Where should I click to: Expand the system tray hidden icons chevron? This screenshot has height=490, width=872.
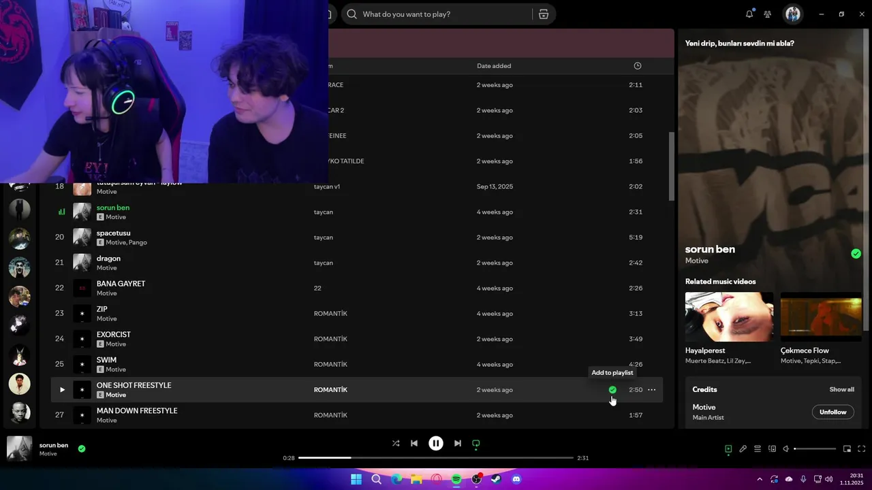point(760,479)
